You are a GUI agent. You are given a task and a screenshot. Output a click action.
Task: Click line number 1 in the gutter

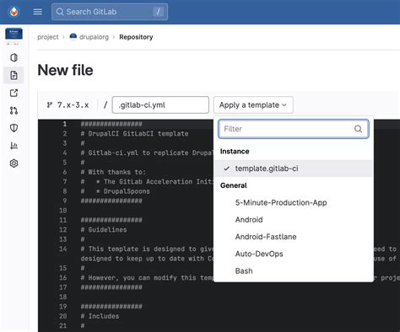(x=65, y=124)
